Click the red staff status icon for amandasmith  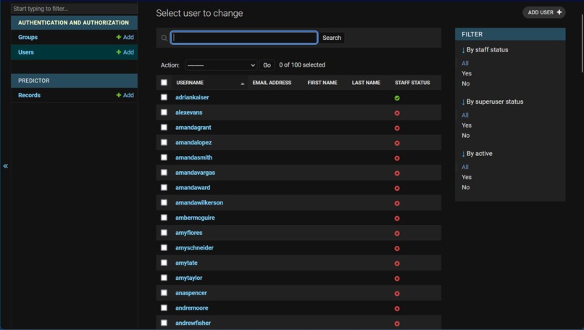coord(397,158)
